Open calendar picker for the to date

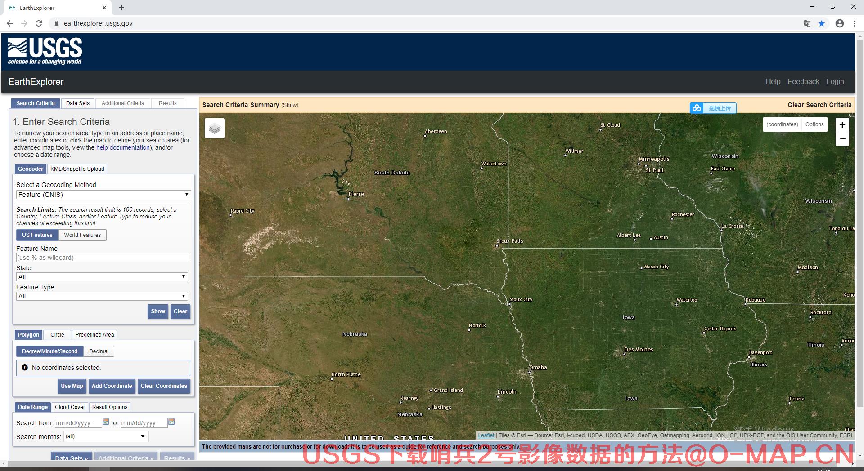(x=171, y=422)
